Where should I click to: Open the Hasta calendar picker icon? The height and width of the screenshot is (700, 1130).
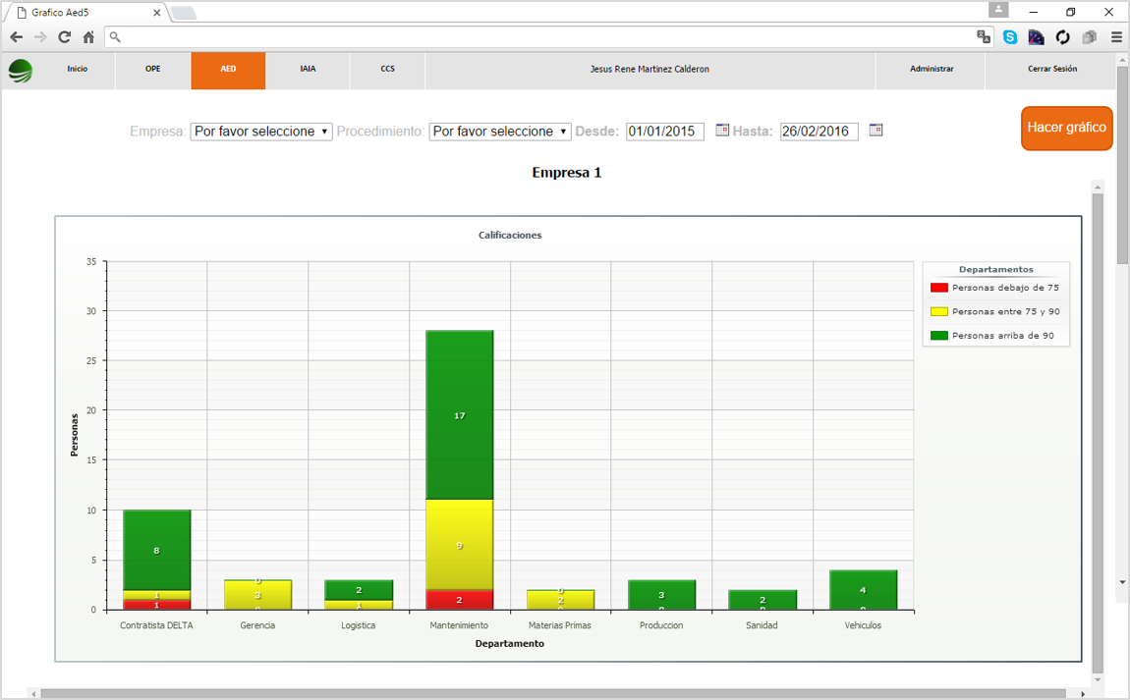(876, 130)
